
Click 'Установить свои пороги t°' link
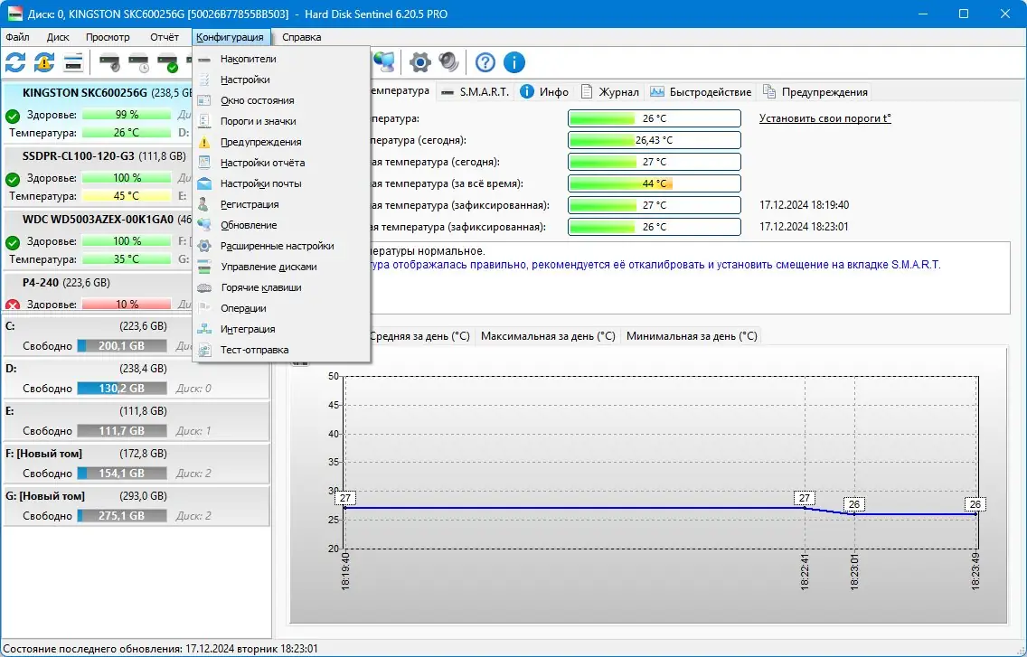(x=824, y=118)
